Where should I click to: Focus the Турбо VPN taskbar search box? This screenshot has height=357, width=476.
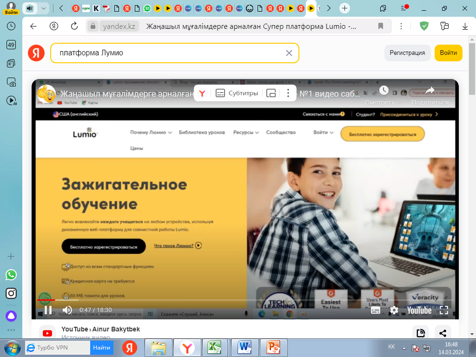coord(58,348)
